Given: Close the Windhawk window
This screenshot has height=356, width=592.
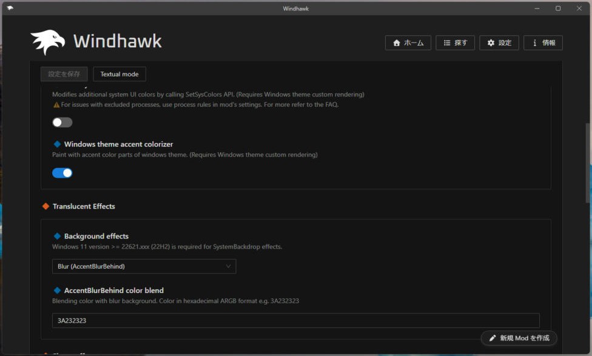Looking at the screenshot, I should point(579,8).
